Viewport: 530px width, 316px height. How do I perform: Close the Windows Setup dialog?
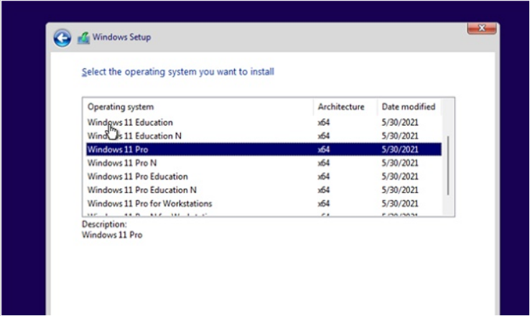pos(481,29)
